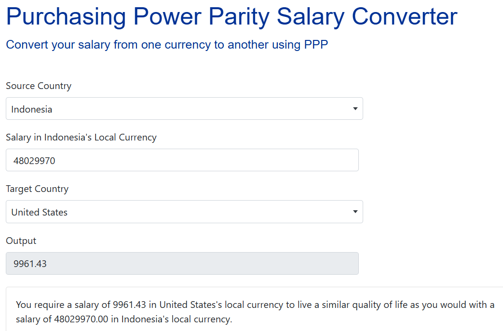This screenshot has width=503, height=331.
Task: Click the Convert your salary subtitle text
Action: (x=167, y=45)
